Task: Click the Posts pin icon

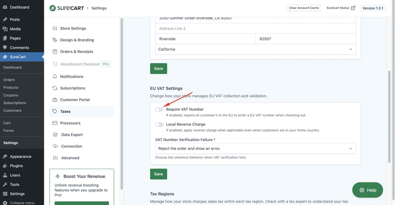Action: point(5,19)
